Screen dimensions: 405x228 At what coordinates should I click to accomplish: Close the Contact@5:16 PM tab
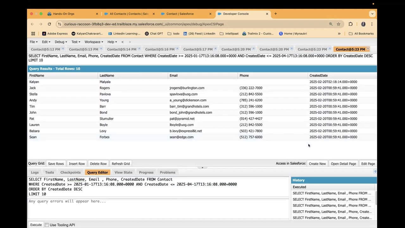(x=178, y=48)
